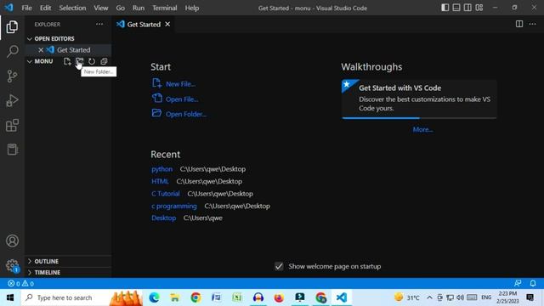This screenshot has height=306, width=544.
Task: Open the Source Control view
Action: (x=12, y=76)
